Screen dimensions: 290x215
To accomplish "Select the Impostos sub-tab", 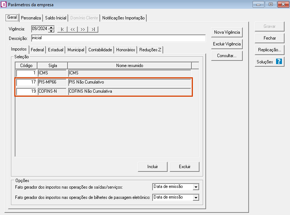I will 19,49.
